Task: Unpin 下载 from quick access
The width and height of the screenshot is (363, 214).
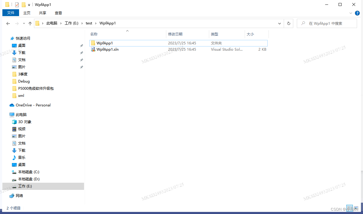Action: [81, 52]
